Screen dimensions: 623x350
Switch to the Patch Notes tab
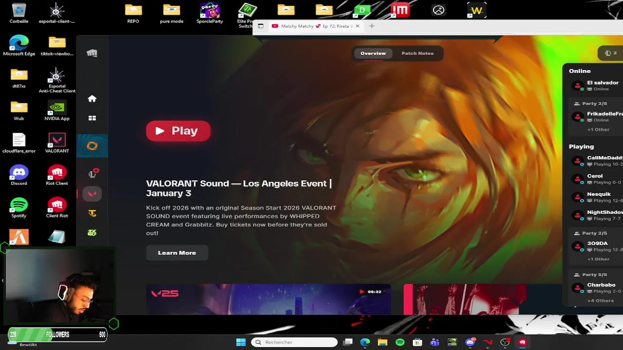[x=417, y=53]
